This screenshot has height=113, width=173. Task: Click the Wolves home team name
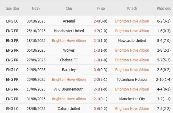[x=69, y=50]
